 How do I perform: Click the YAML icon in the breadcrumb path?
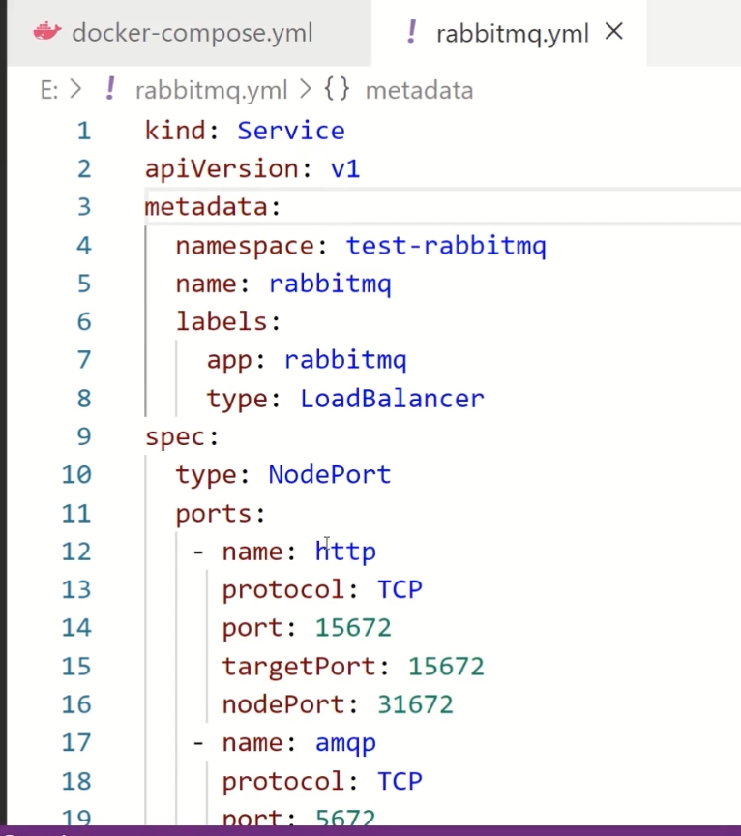(110, 89)
